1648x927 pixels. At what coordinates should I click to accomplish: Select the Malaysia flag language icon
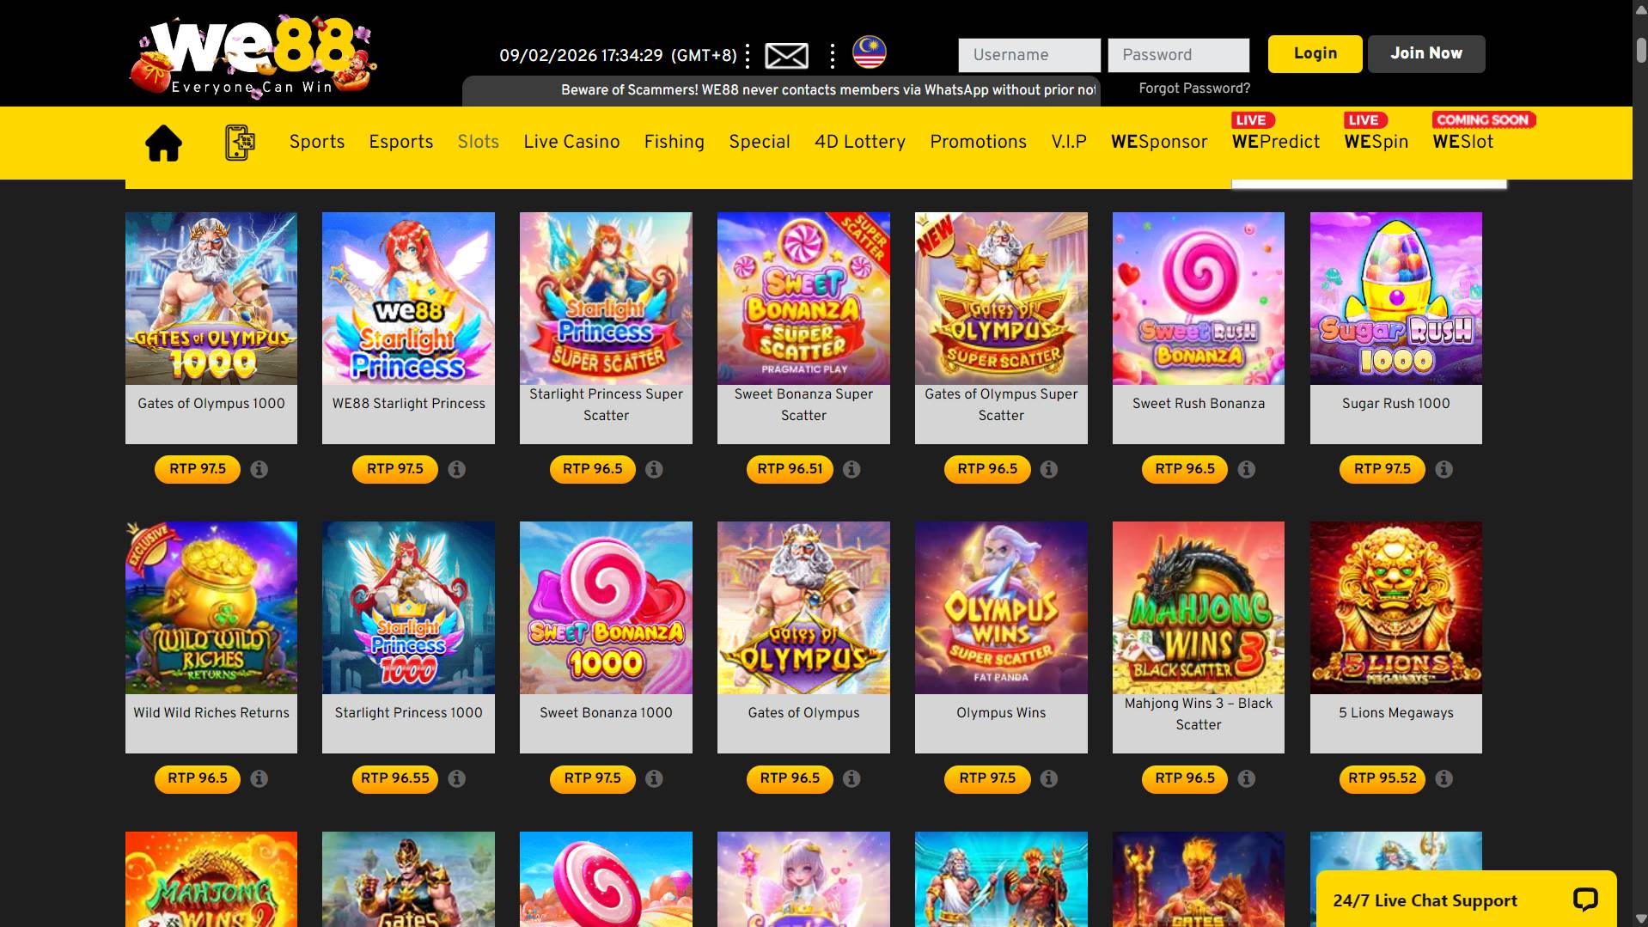869,52
